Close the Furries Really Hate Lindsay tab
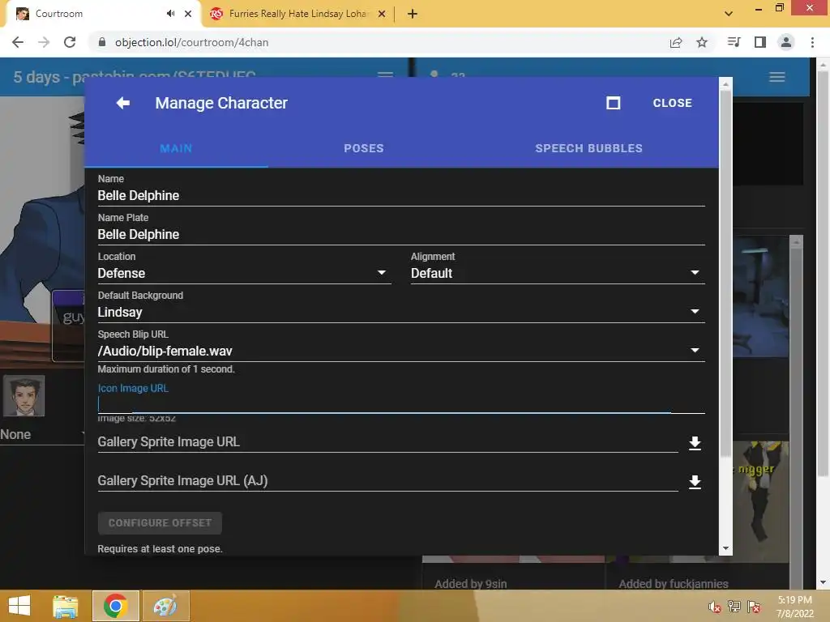 click(382, 14)
